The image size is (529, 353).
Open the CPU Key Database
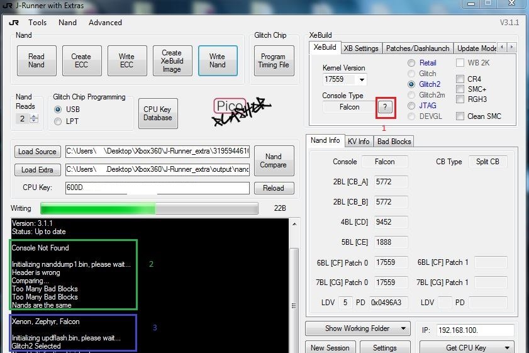[x=158, y=113]
